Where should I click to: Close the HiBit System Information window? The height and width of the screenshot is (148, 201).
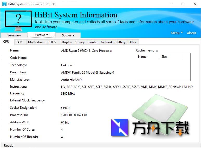195,4
